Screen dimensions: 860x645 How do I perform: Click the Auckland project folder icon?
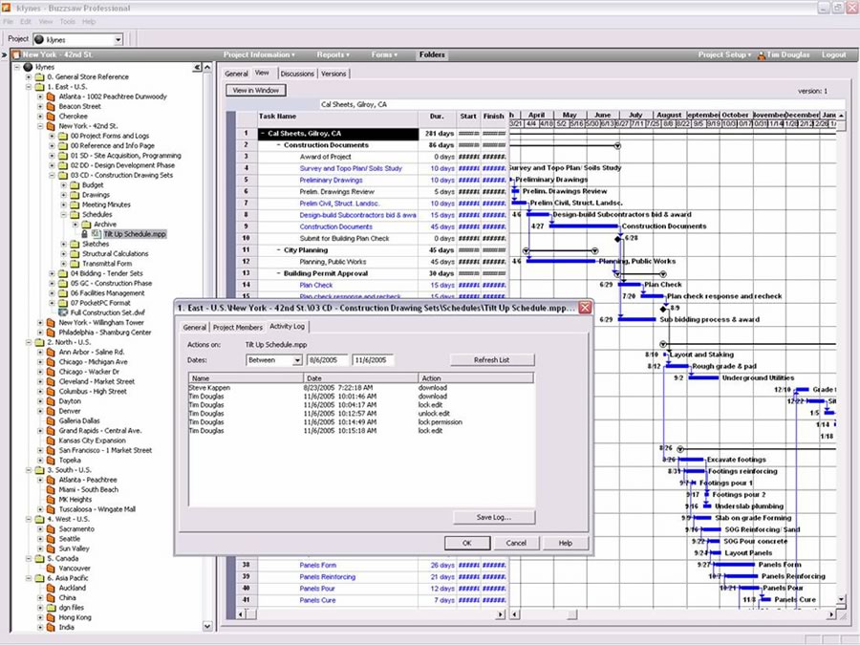51,588
